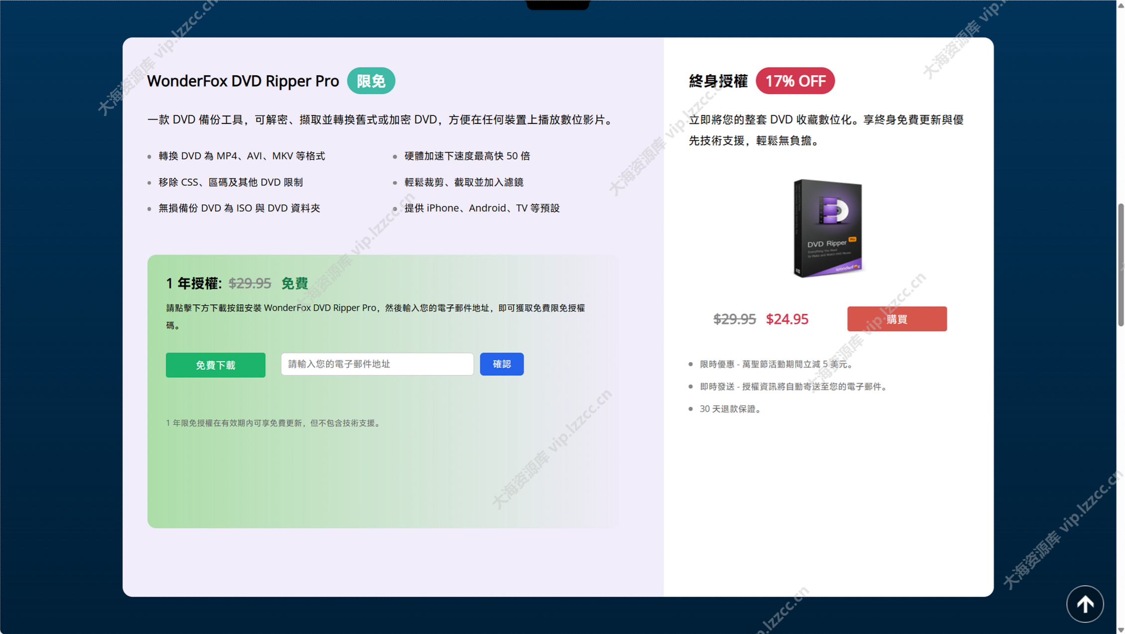Click the struck-through $29.95 one-year price
Image resolution: width=1125 pixels, height=634 pixels.
point(249,283)
